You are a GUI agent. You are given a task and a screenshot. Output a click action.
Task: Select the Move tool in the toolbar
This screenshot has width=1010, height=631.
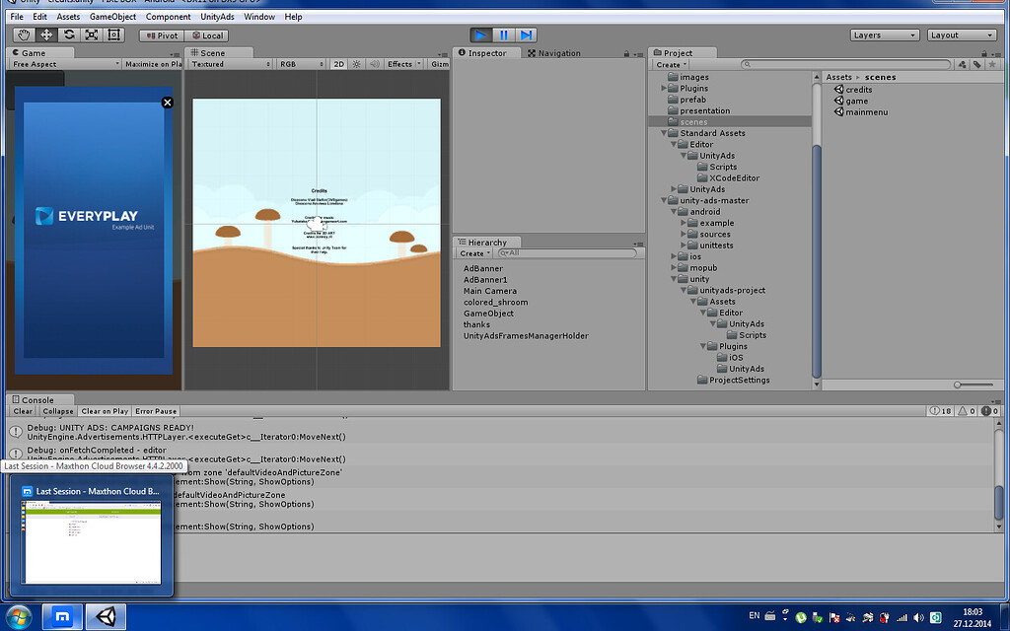coord(45,35)
